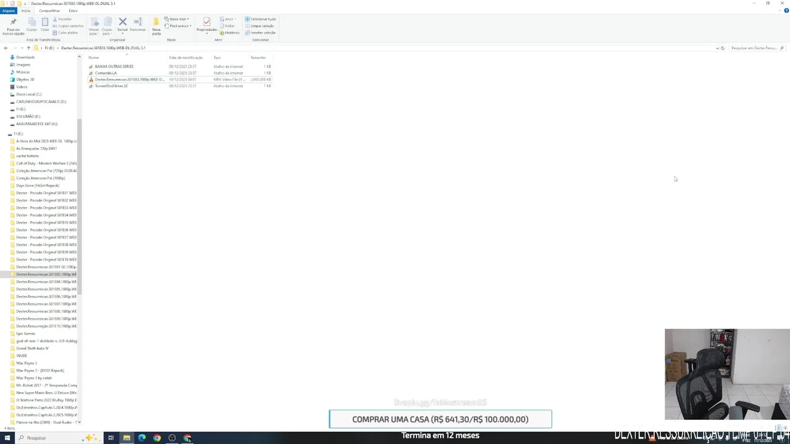
Task: Pin folder to Quick Access (Fixar no Acesso rápido)
Action: pos(13,26)
